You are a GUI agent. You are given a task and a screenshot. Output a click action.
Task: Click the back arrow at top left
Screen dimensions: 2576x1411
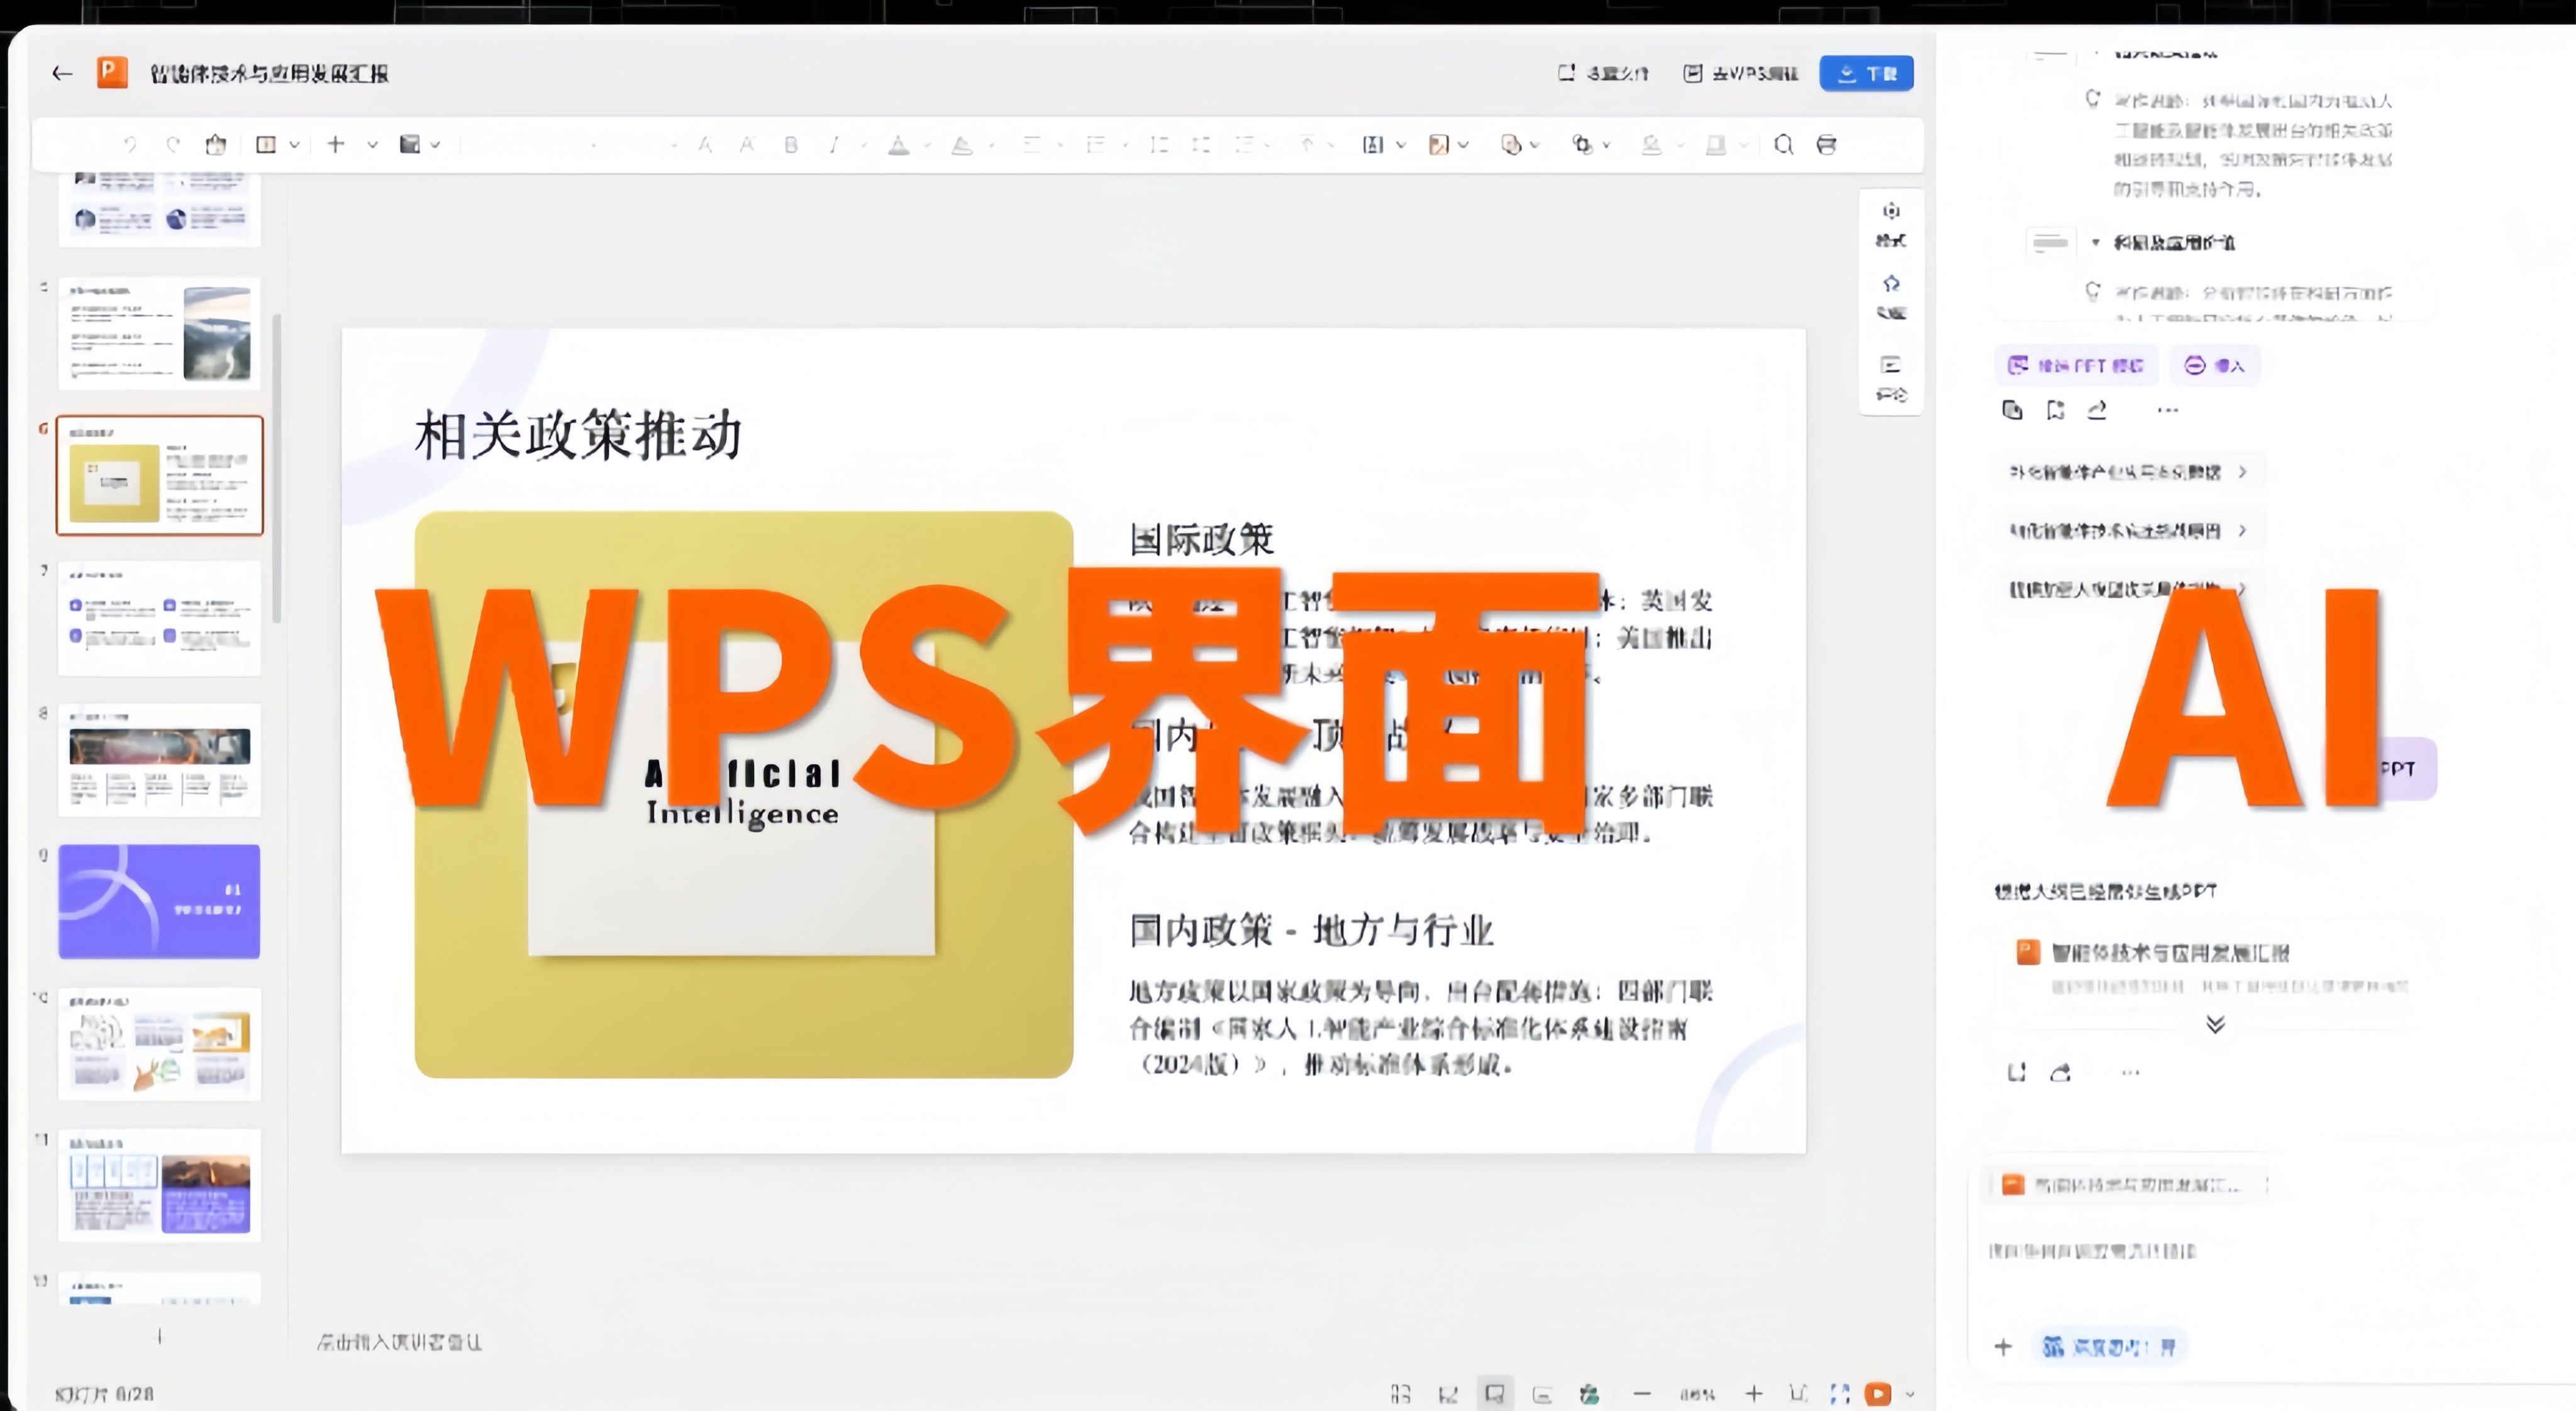[x=62, y=74]
